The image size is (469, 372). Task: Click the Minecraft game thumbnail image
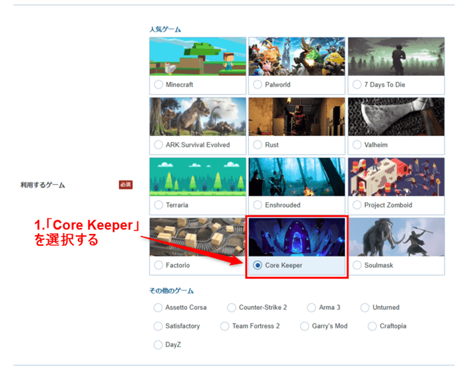[198, 56]
